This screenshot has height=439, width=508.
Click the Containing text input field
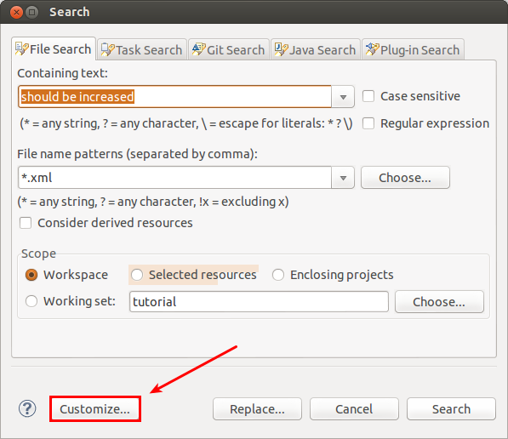[x=175, y=97]
